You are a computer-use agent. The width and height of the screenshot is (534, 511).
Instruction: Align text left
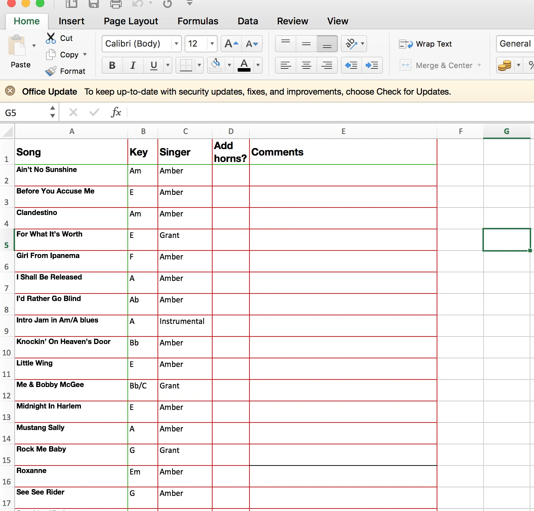[x=286, y=65]
